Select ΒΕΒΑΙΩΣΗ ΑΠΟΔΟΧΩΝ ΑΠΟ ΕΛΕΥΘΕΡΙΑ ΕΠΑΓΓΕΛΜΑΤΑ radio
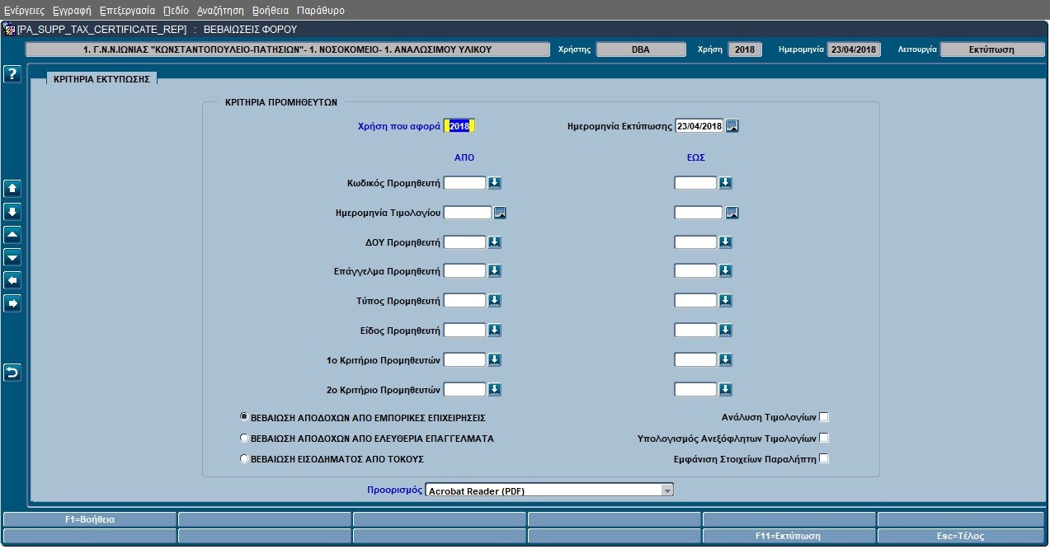This screenshot has height=549, width=1050. [x=243, y=439]
